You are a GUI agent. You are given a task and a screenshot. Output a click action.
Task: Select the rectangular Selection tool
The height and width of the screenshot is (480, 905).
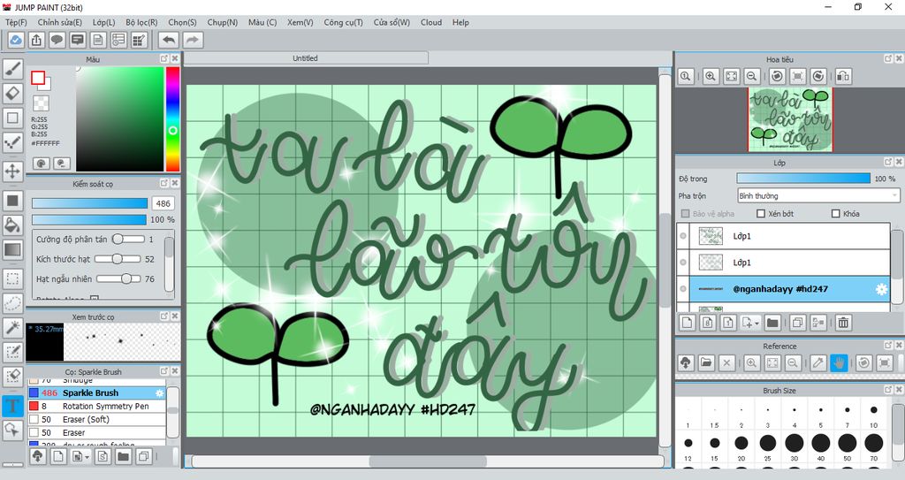(x=12, y=278)
